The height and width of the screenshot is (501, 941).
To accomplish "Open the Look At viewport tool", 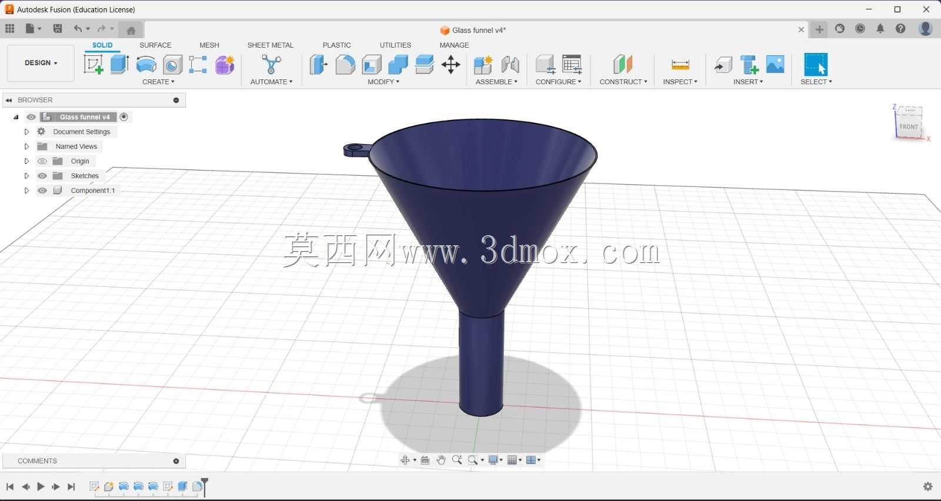I will coord(425,460).
